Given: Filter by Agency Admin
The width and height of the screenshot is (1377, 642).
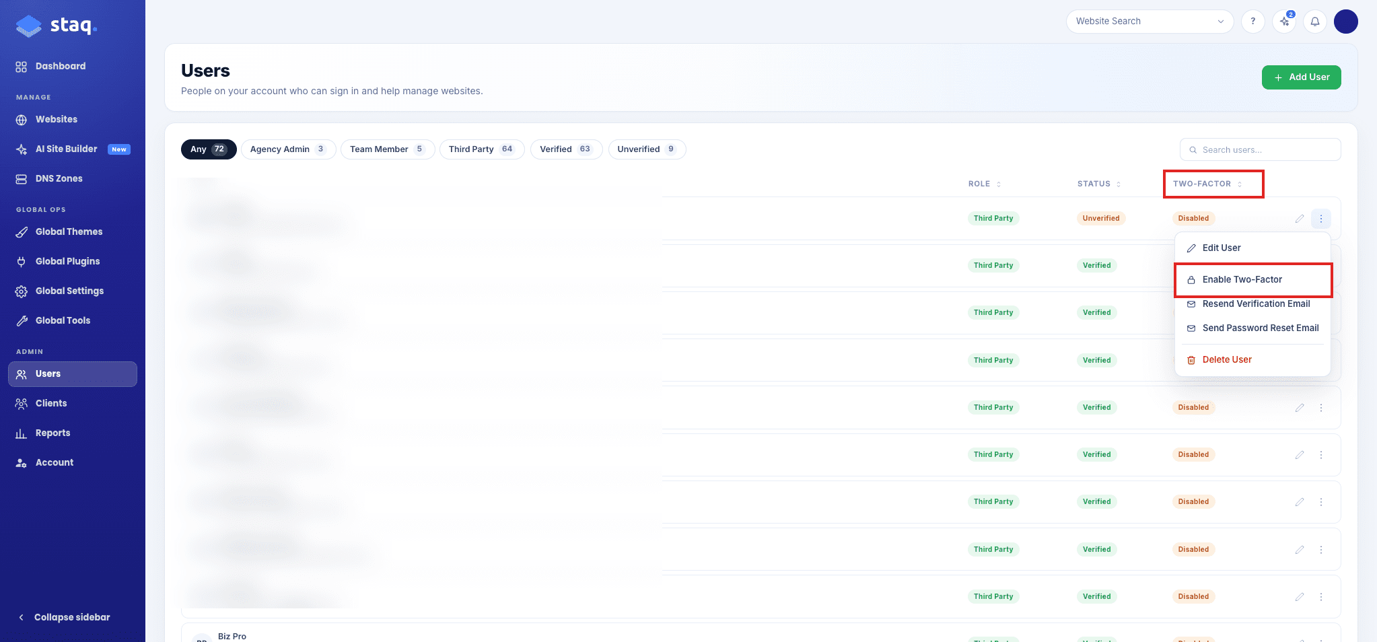Looking at the screenshot, I should 288,149.
